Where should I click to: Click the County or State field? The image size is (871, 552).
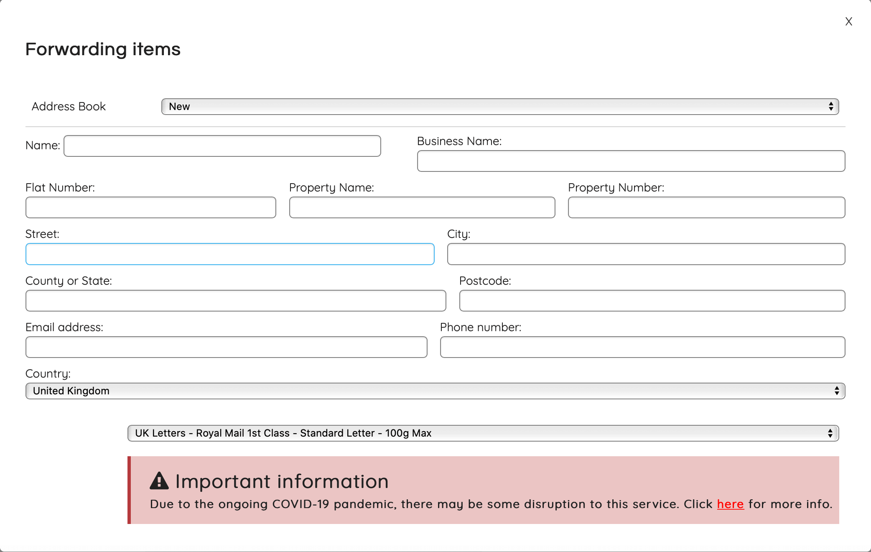click(236, 301)
